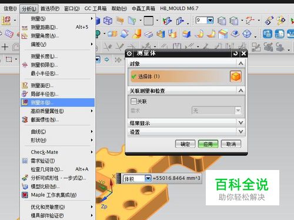Click the flat grey plate icon in second row
The width and height of the screenshot is (294, 220).
coord(149,34)
